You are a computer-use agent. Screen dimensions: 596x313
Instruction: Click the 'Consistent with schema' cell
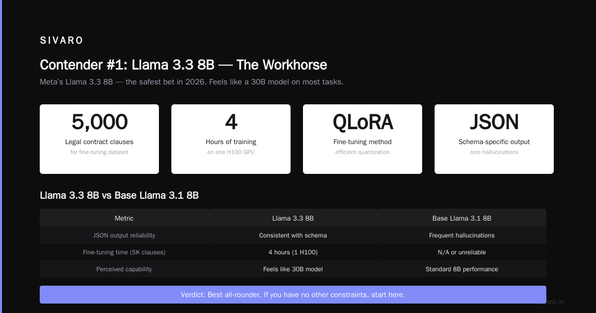click(x=293, y=235)
